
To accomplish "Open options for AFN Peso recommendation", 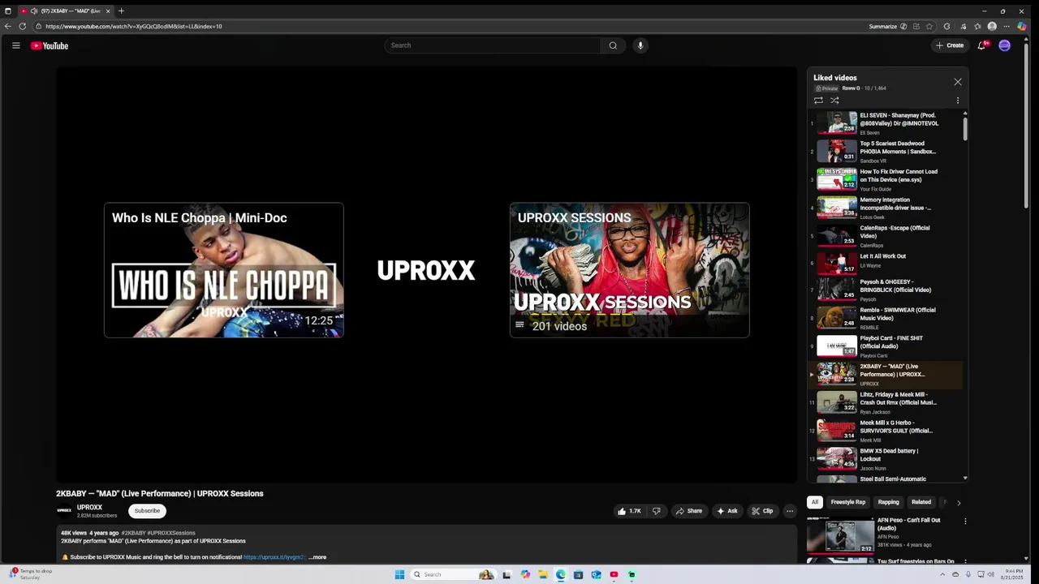I will pos(965,522).
